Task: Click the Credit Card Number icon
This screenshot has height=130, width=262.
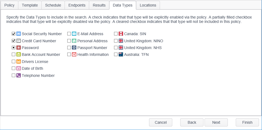Action: click(x=19, y=41)
